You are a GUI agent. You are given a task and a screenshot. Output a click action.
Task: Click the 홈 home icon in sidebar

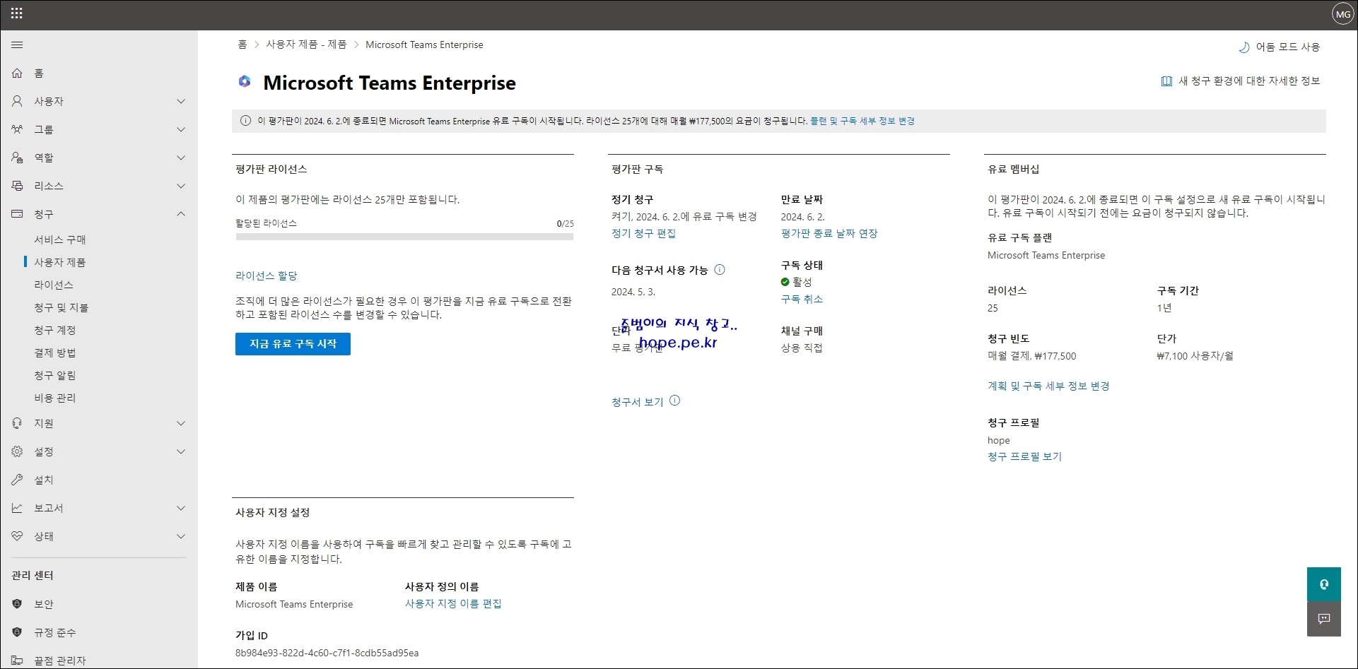point(17,73)
